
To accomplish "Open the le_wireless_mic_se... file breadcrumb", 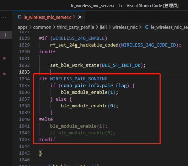I will 169,27.
